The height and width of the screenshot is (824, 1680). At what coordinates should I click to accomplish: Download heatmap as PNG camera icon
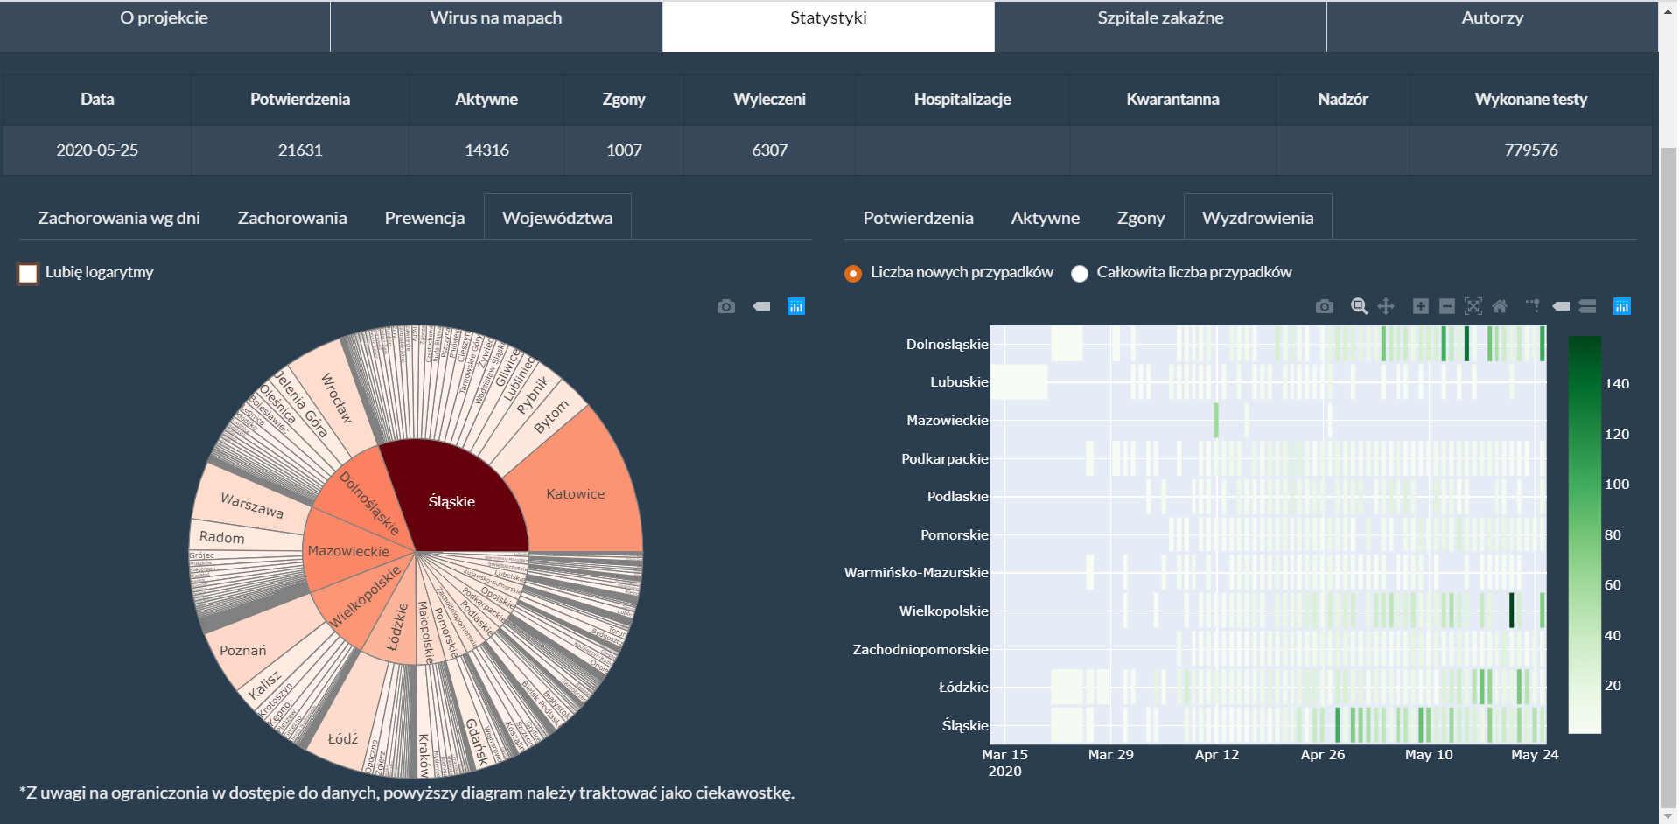1325,306
